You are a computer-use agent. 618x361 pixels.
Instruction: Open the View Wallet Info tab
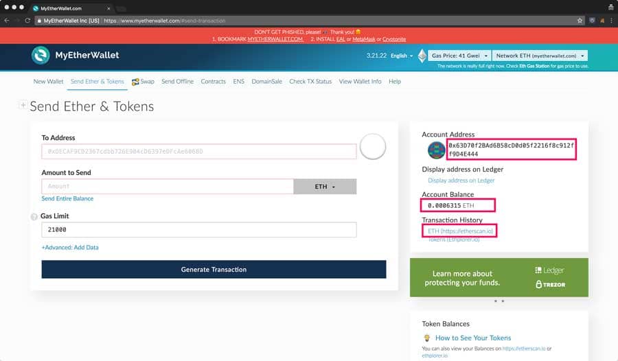[x=360, y=82]
